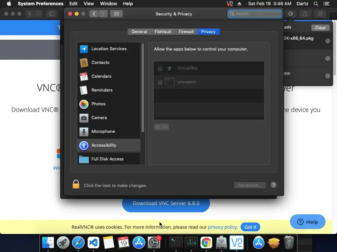Screen dimensions: 337x252
Task: Open RealVNC Help chat button
Action: pos(308,222)
